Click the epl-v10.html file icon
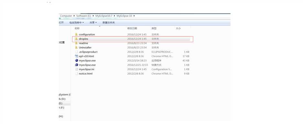 click(x=77, y=56)
